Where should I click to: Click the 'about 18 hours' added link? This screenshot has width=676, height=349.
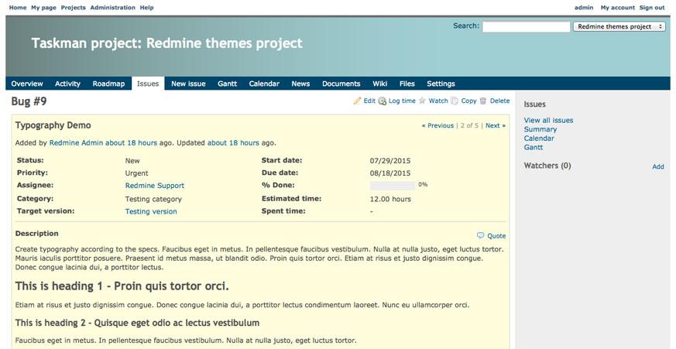pyautogui.click(x=131, y=142)
